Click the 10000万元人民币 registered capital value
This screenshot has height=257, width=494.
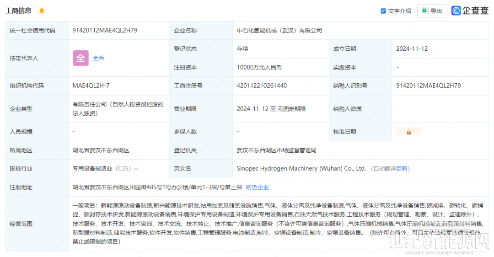[259, 67]
